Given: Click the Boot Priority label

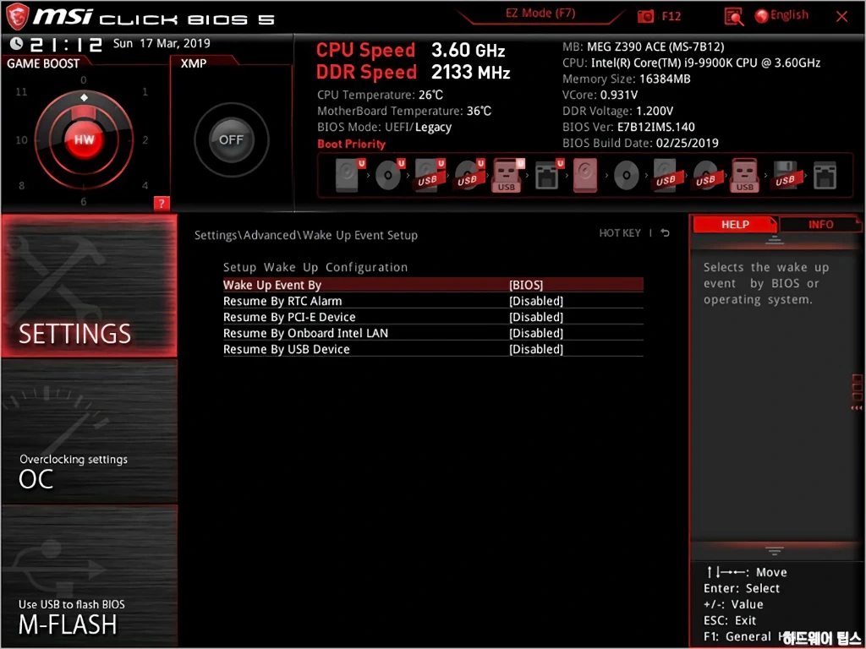Looking at the screenshot, I should (x=351, y=144).
